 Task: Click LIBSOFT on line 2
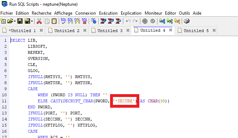(36, 46)
